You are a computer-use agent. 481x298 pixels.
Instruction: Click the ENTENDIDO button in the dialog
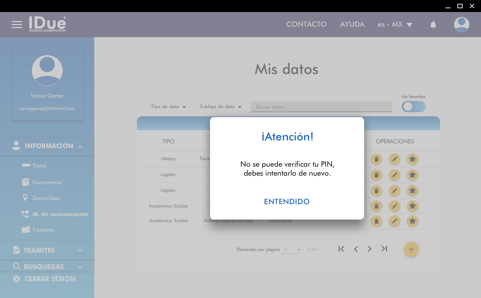[x=287, y=202]
